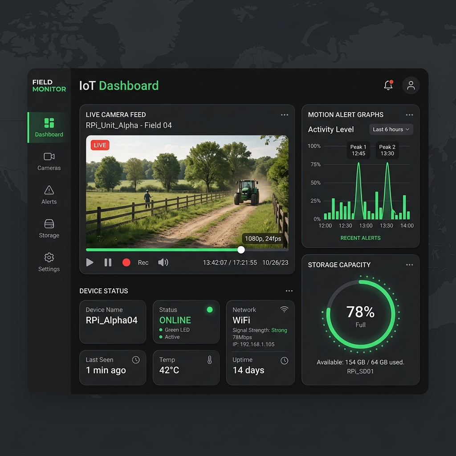Click the Last Seen clock icon
Screen dimensions: 456x456
(x=135, y=360)
